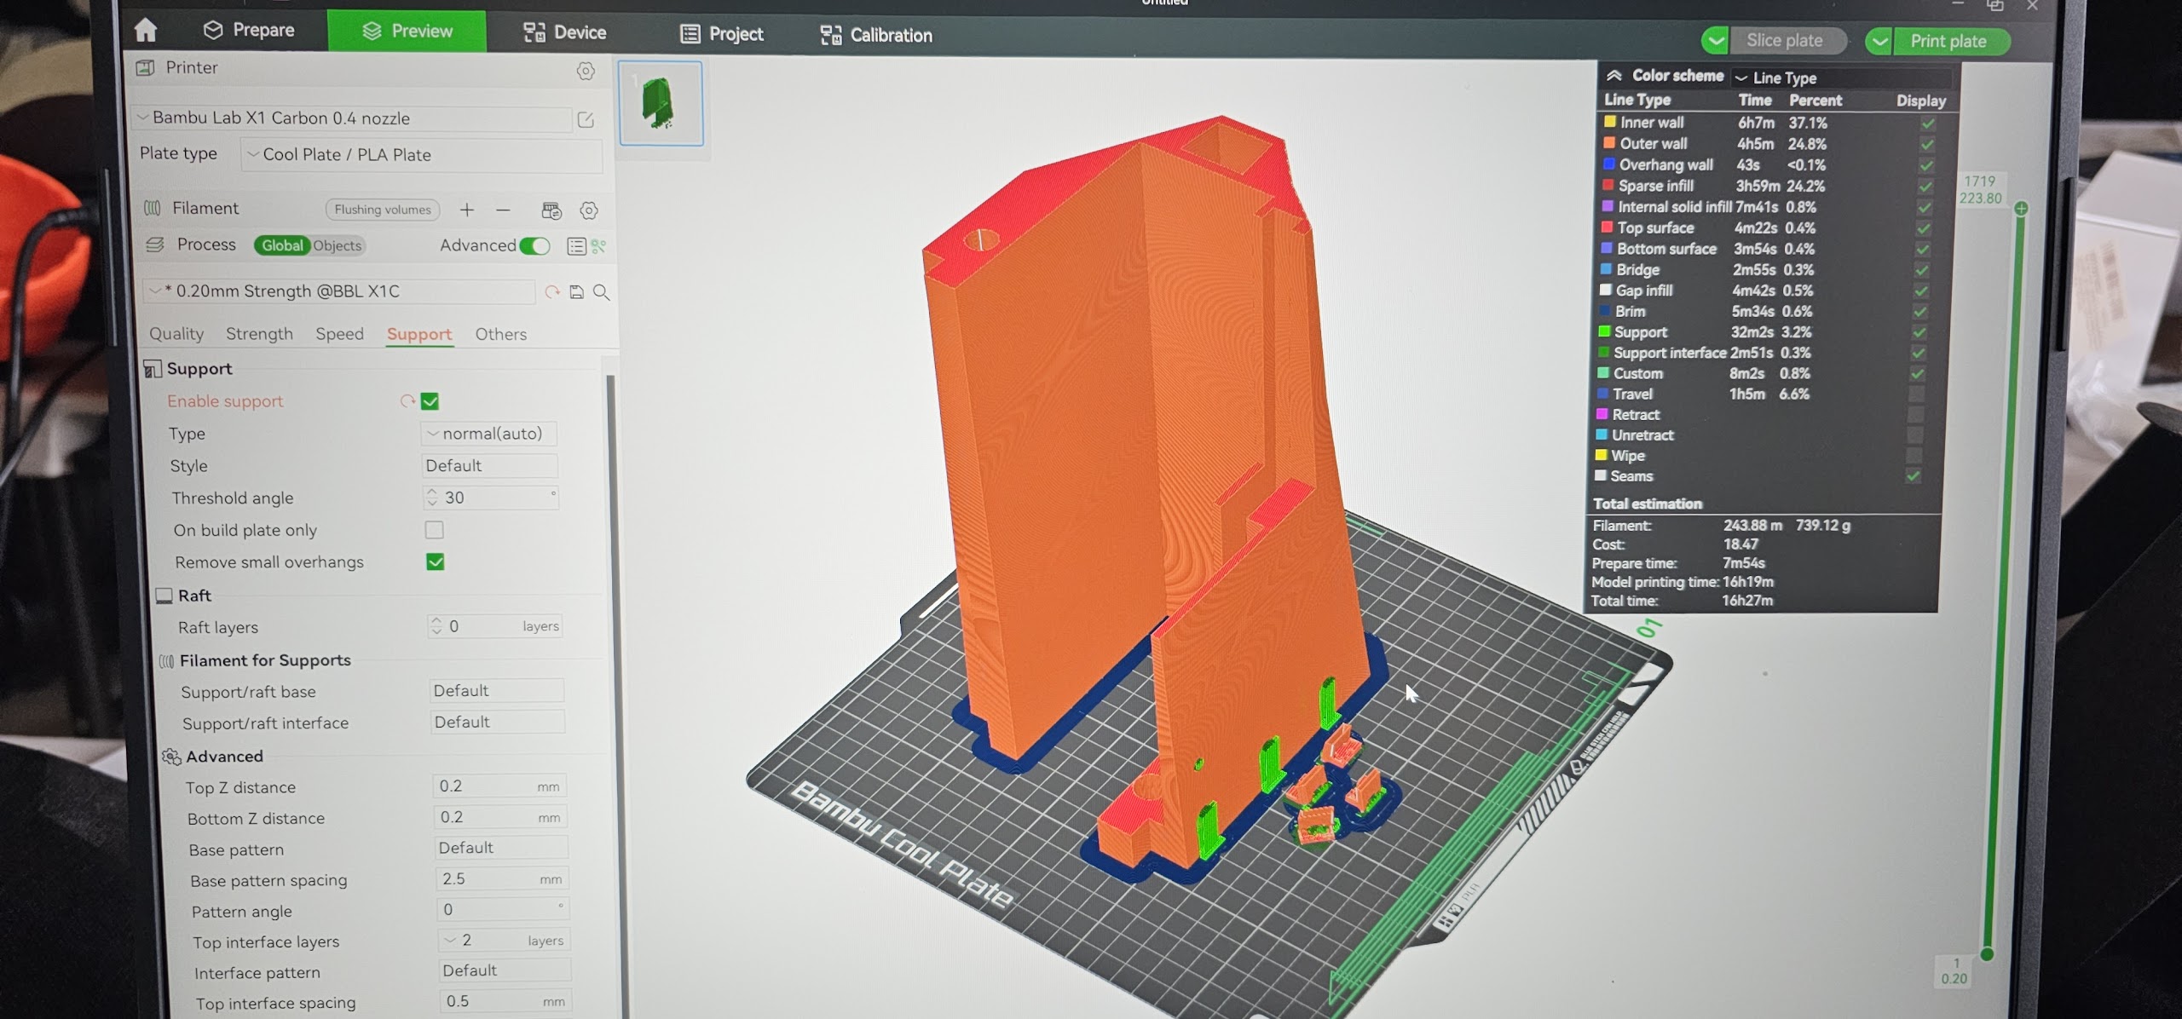Check On build plate only
Screen dimensions: 2182x1019
click(435, 530)
